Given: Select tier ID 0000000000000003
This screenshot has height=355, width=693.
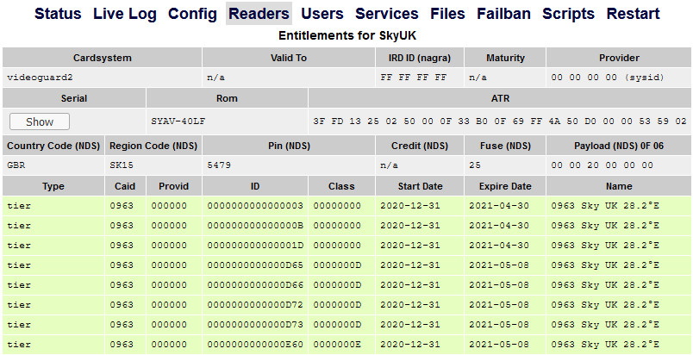Looking at the screenshot, I should pyautogui.click(x=255, y=206).
